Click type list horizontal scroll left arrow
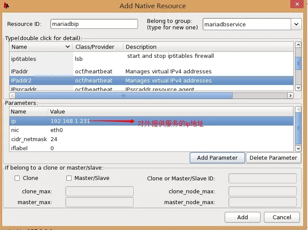 click(x=13, y=96)
